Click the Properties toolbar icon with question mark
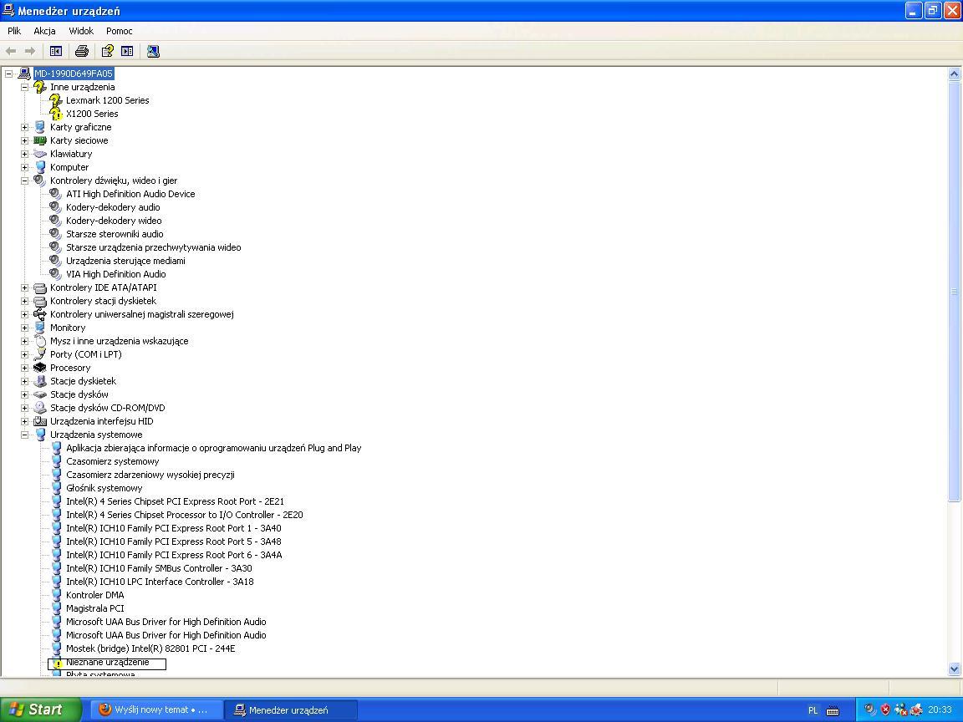This screenshot has height=722, width=963. 108,51
